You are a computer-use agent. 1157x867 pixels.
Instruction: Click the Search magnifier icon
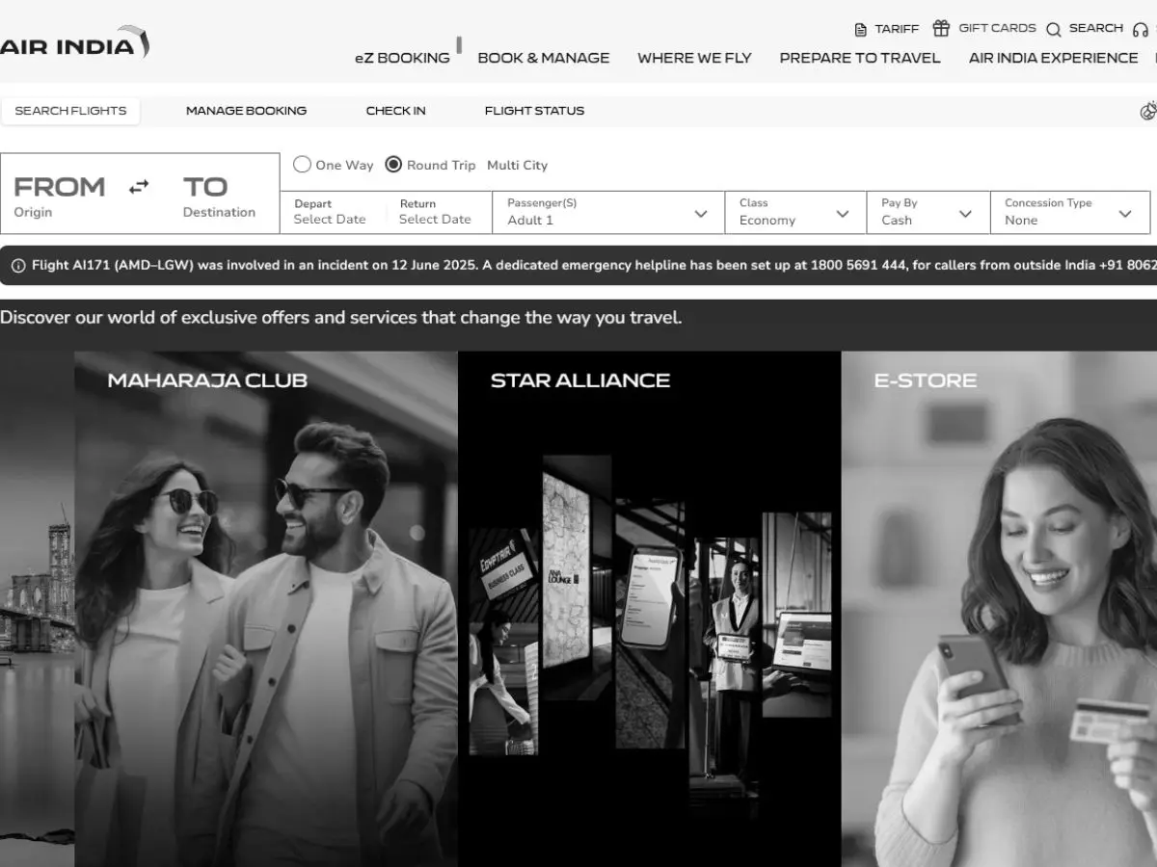[x=1054, y=28]
